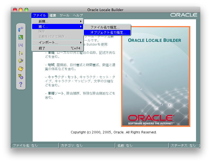Open the ツール menu
Viewport: 211px width, 163px height.
(x=65, y=15)
